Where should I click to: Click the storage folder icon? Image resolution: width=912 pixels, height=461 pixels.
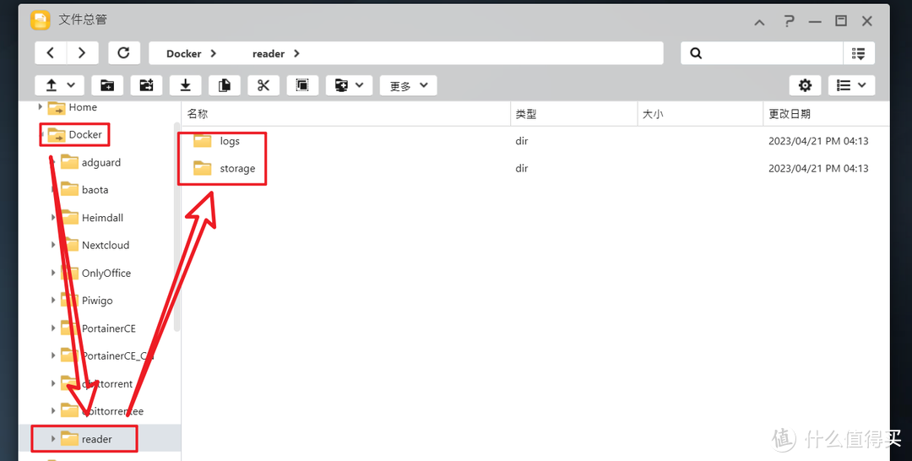coord(203,168)
